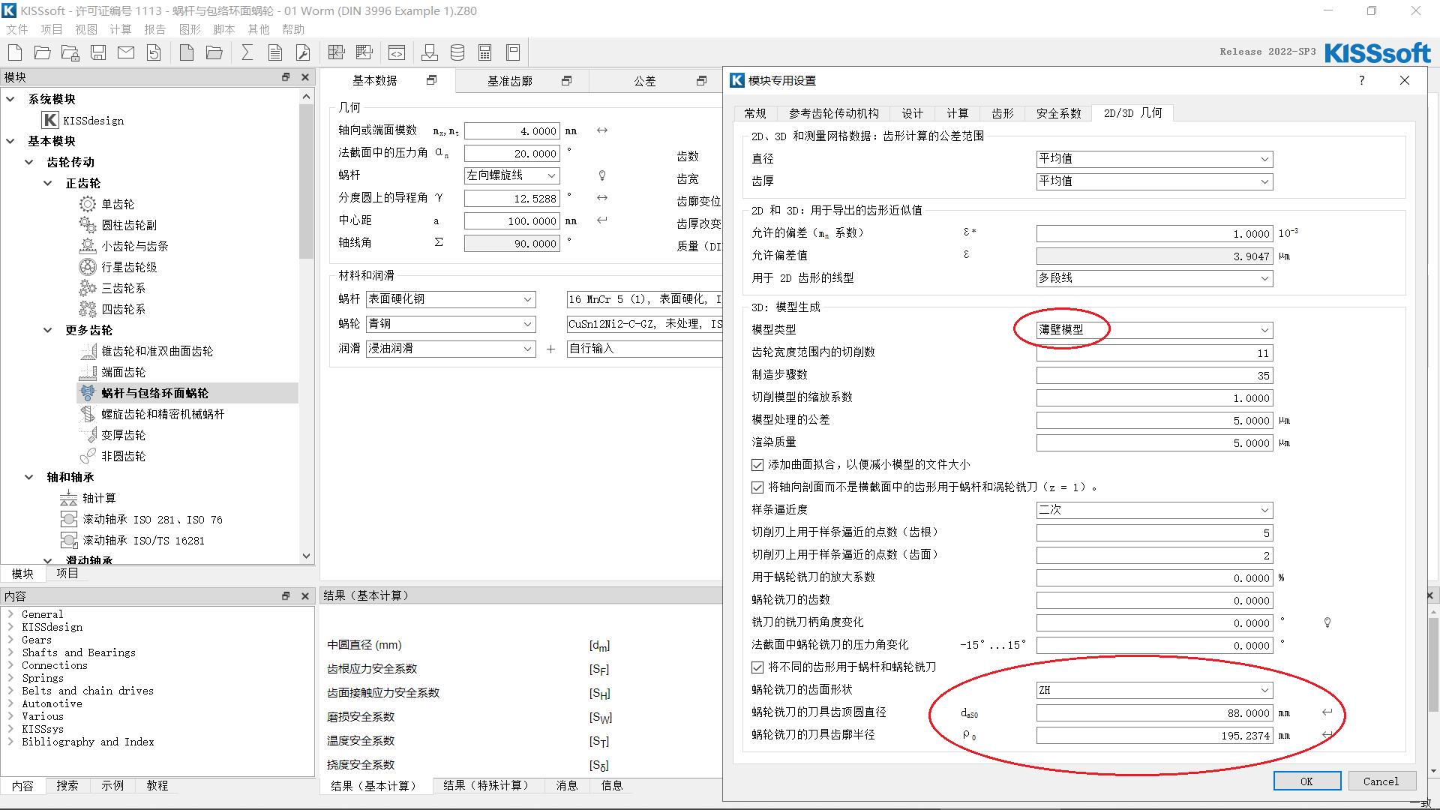
Task: Open worm material type dropdown 表面硬化钢
Action: coord(451,299)
